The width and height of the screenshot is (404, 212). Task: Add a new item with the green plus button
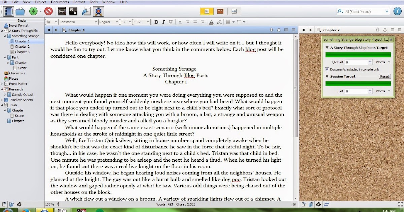tap(34, 11)
